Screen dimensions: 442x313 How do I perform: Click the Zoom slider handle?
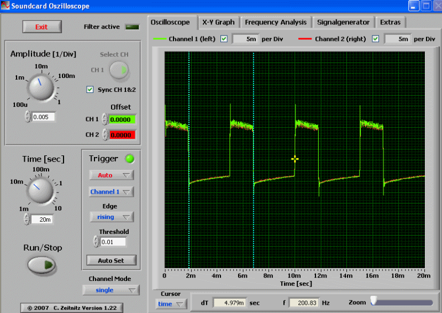point(374,301)
